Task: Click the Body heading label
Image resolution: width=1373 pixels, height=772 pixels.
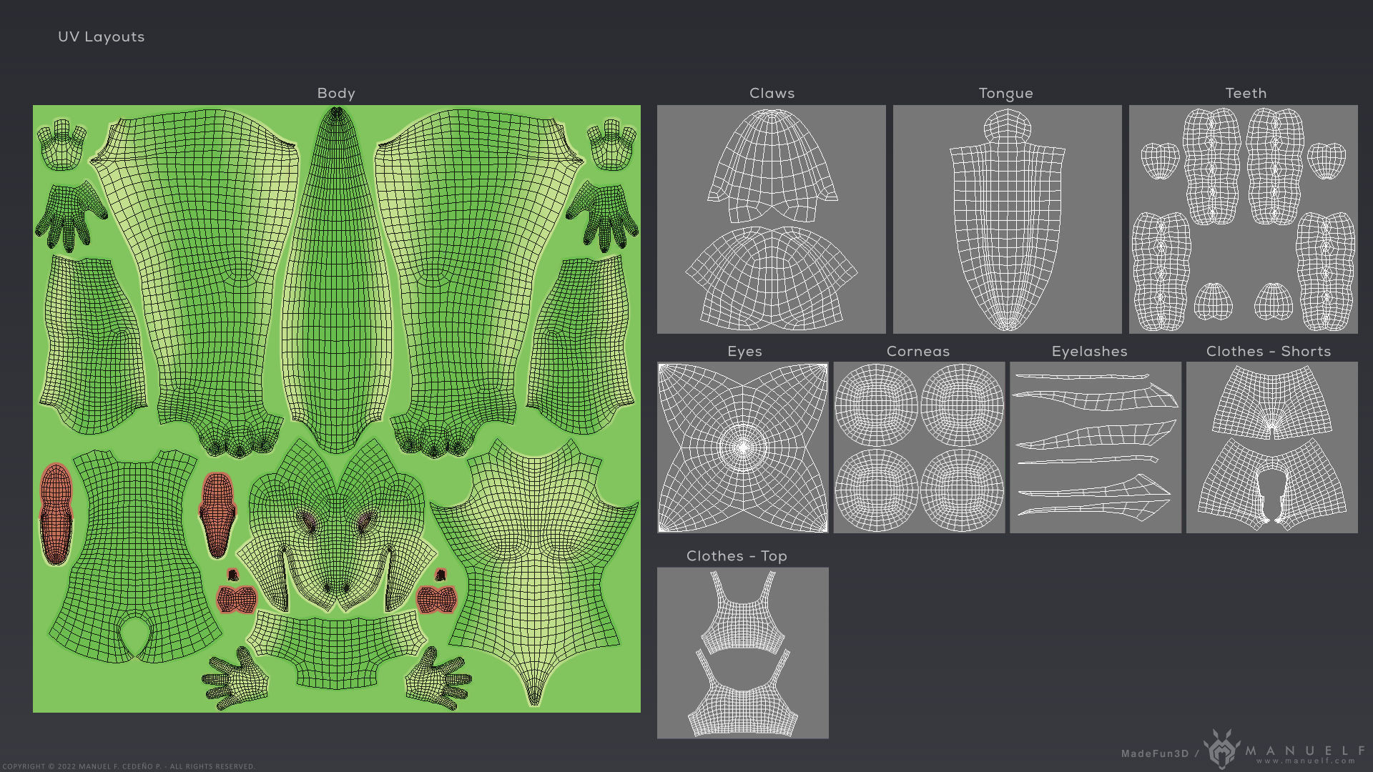Action: coord(336,93)
